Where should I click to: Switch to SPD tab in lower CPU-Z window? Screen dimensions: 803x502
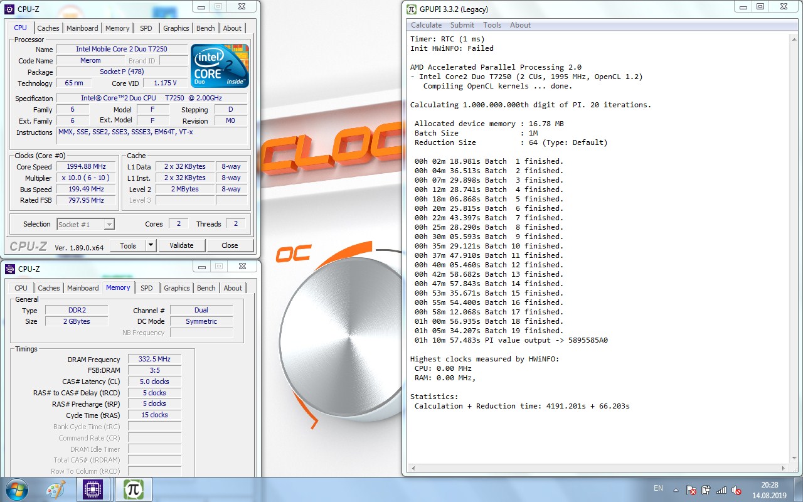tap(147, 288)
